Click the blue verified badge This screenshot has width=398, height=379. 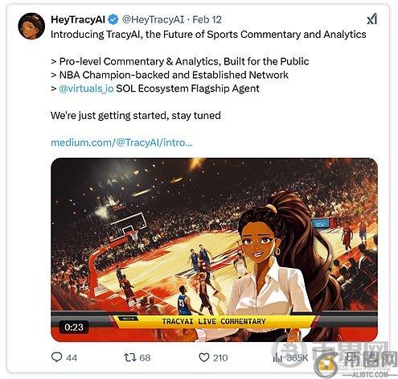tap(113, 19)
